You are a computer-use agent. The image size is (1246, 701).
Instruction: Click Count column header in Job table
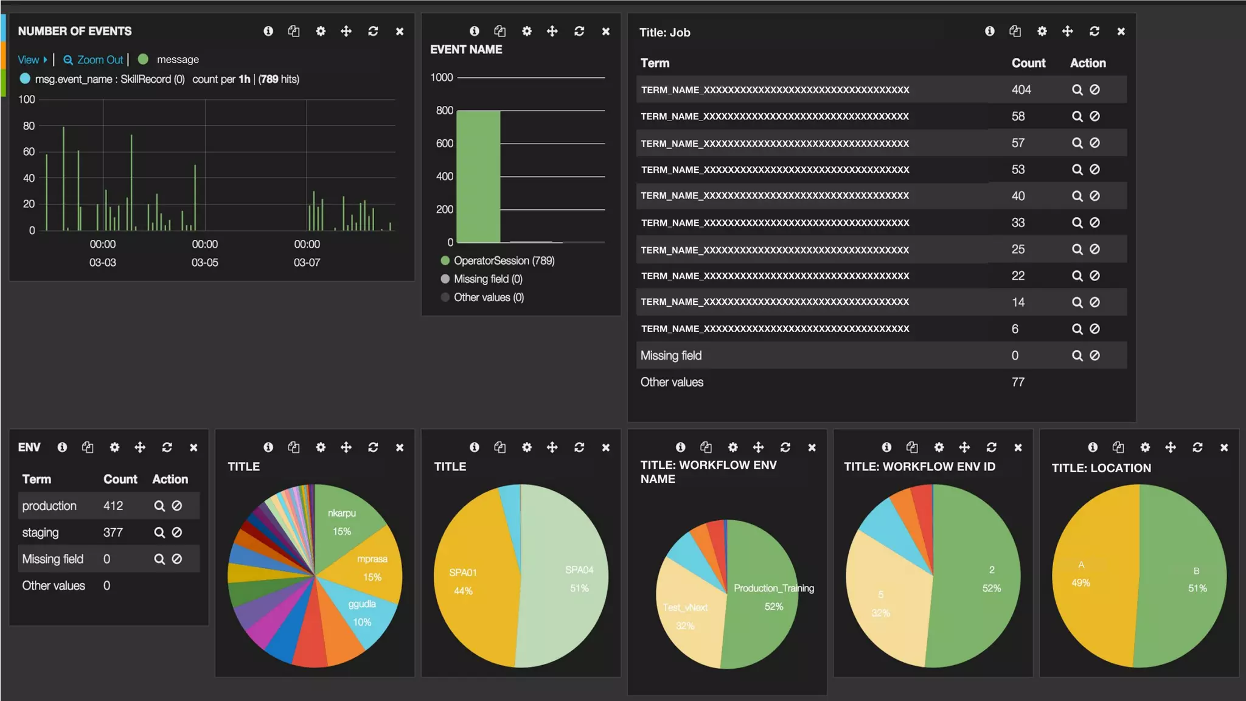tap(1028, 63)
